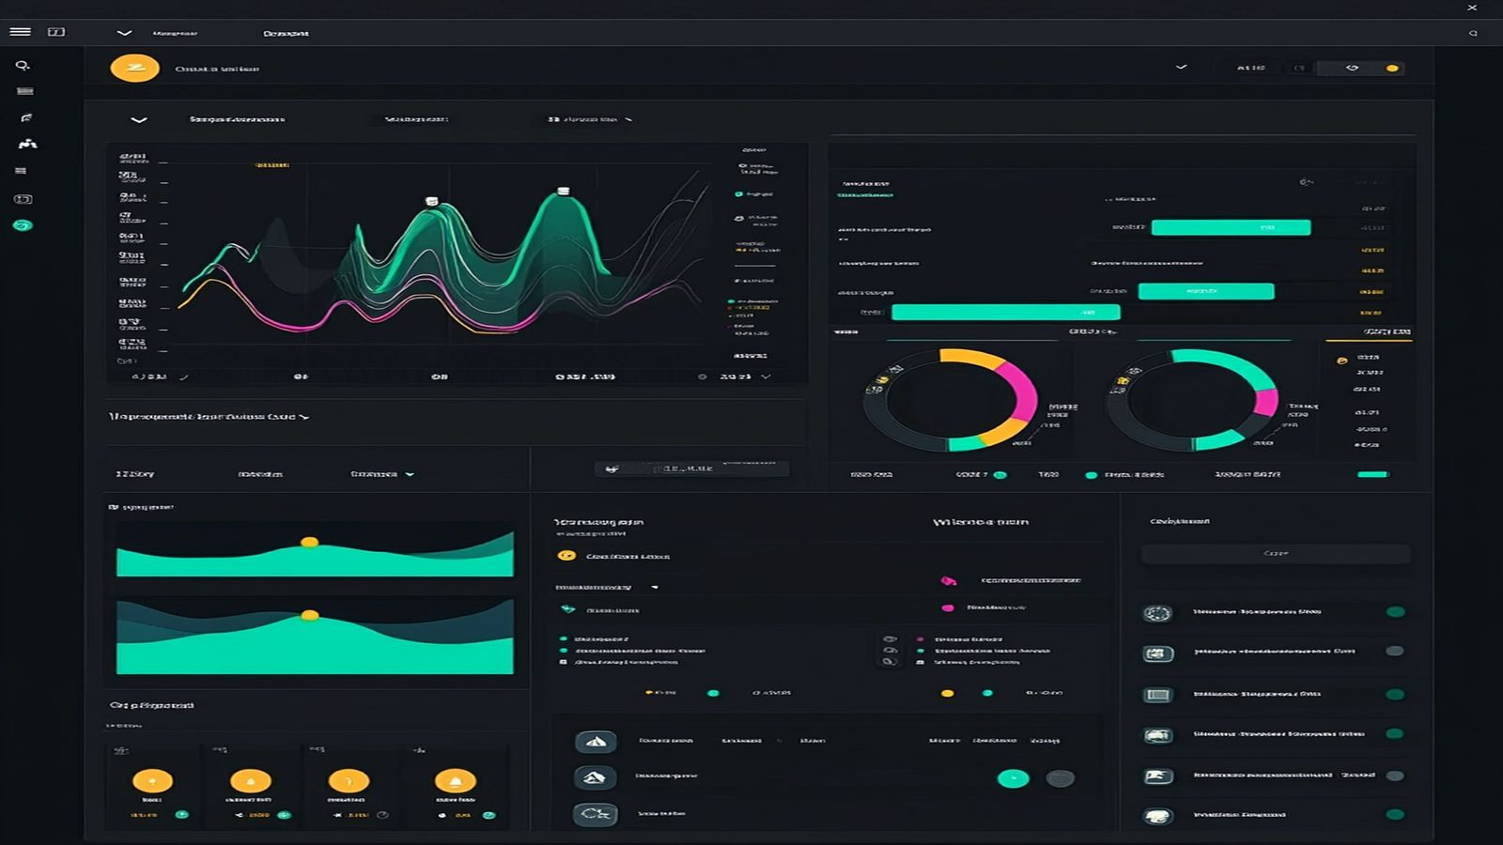1503x845 pixels.
Task: Select the second tab in the top navigation bar
Action: point(286,33)
